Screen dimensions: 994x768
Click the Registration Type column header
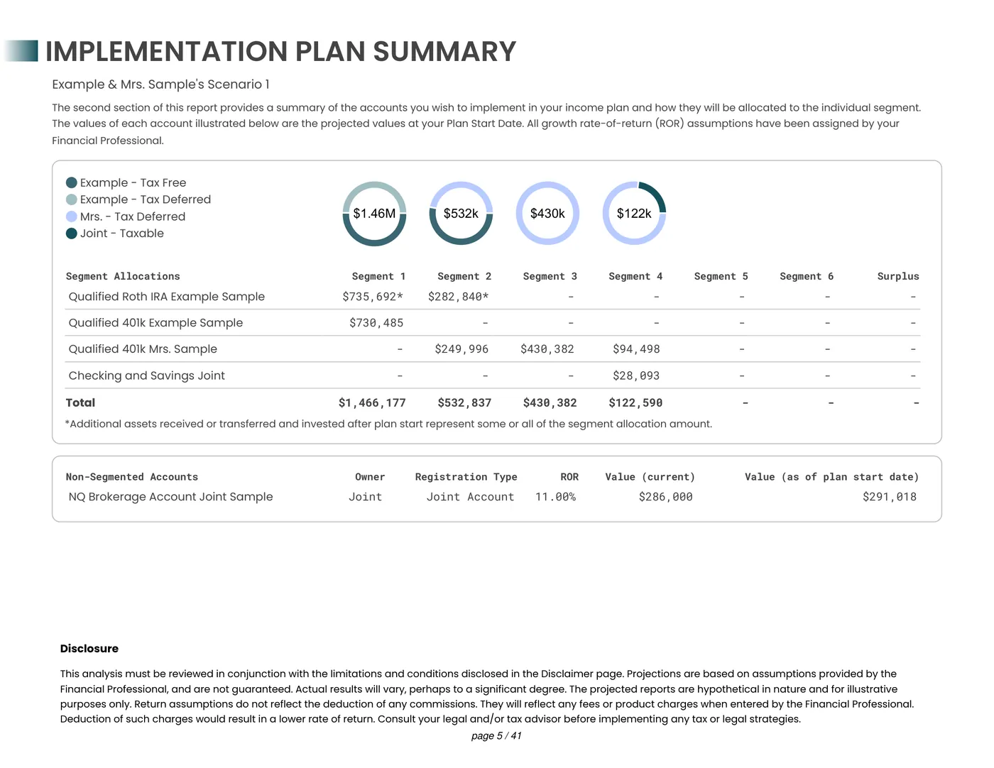point(466,477)
